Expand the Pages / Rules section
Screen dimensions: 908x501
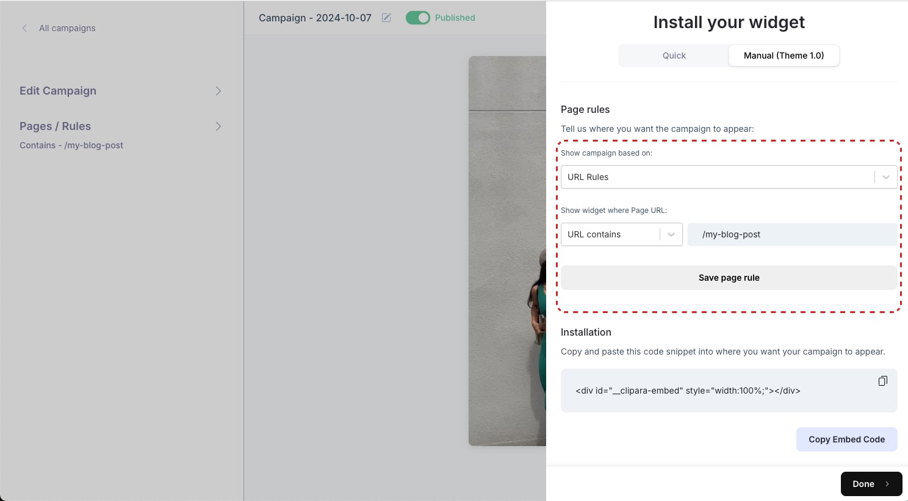(x=121, y=126)
